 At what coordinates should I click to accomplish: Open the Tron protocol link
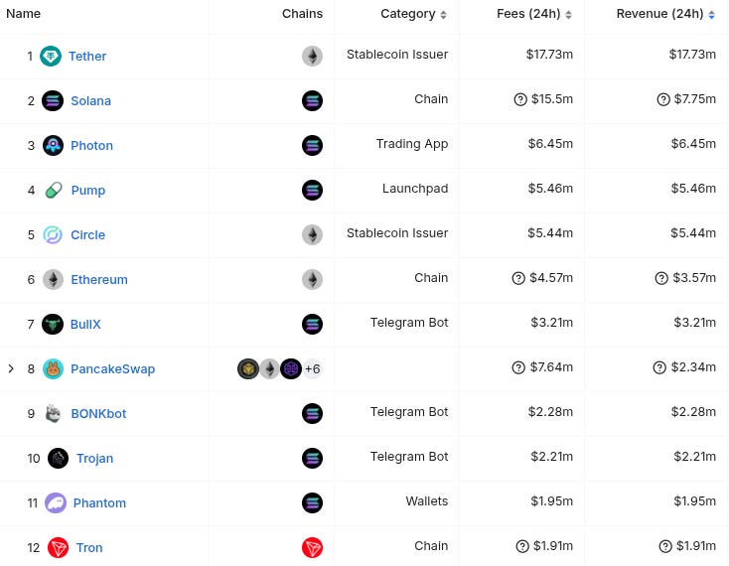coord(89,547)
